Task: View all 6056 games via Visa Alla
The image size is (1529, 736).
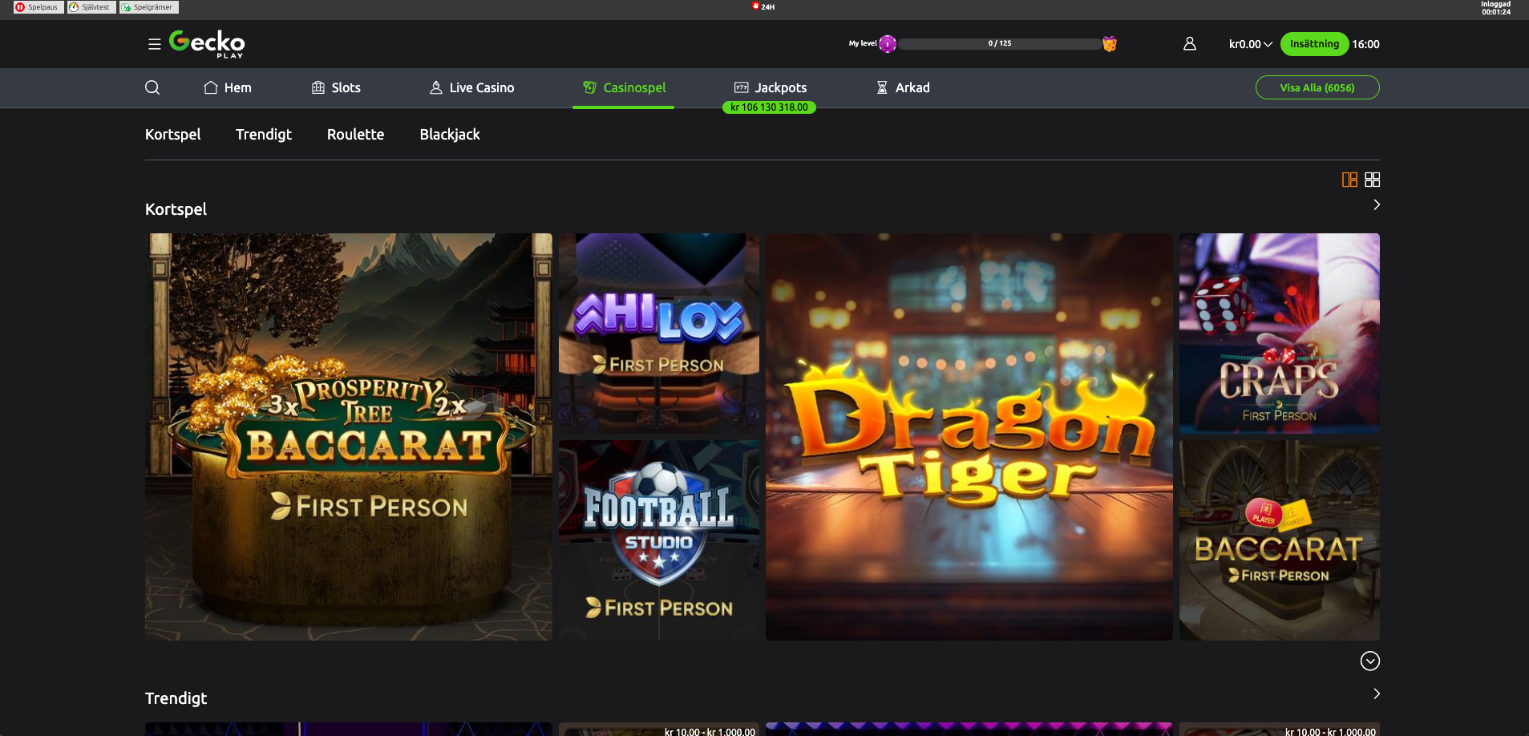Action: [1317, 87]
